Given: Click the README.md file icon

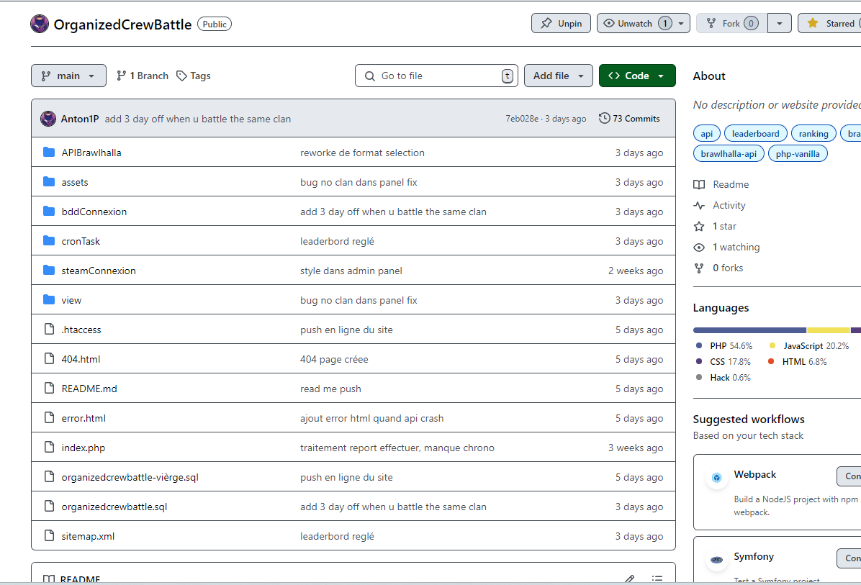Looking at the screenshot, I should point(50,388).
